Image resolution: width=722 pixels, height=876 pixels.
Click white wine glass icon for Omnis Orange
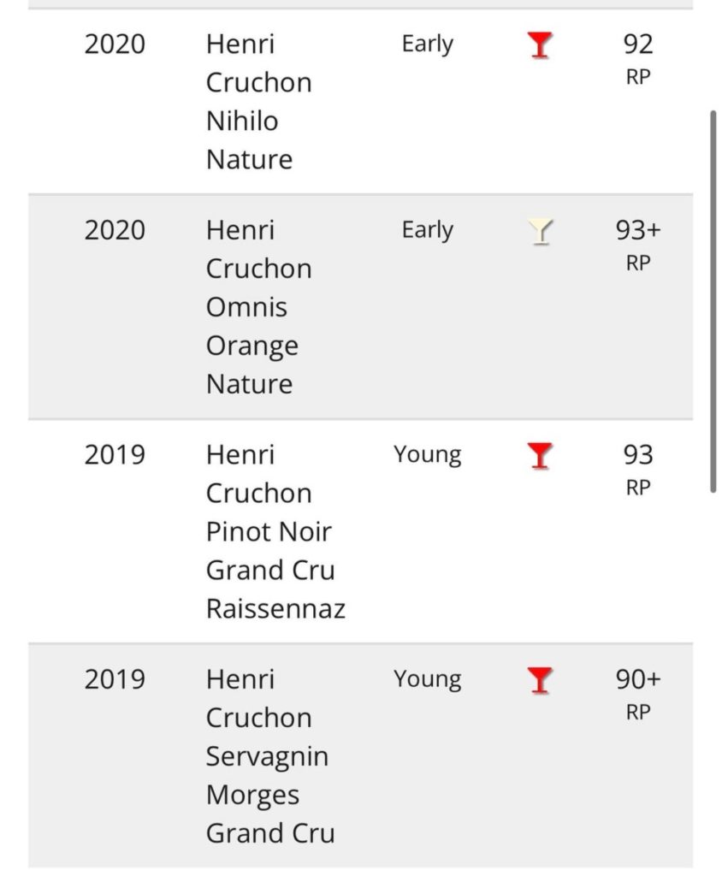(539, 231)
